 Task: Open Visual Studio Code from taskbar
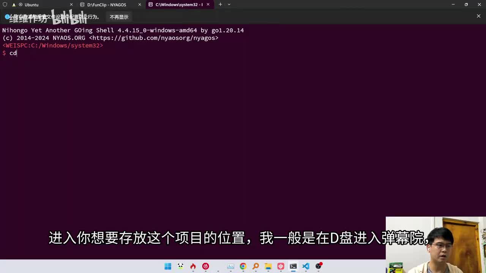306,266
